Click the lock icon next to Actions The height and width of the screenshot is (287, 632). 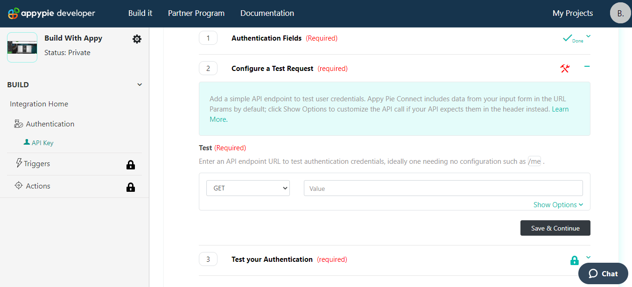point(131,187)
